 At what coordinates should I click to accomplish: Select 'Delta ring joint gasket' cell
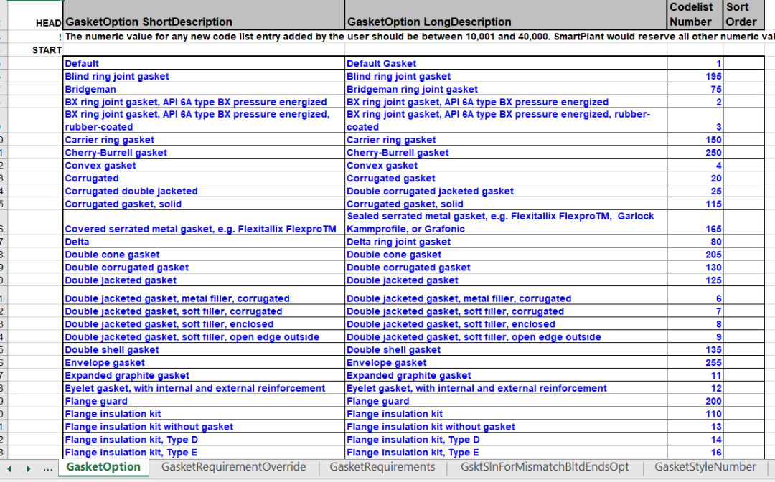(x=506, y=242)
